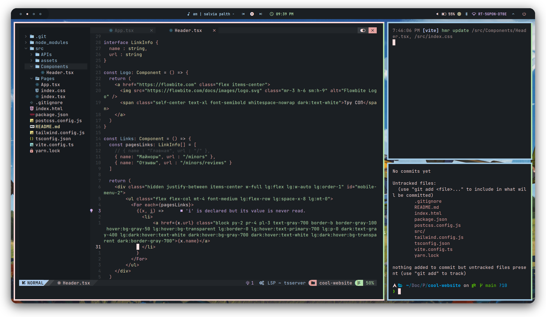Screen dimensions: 546x317
Task: Click the brightness gear icon
Action: click(459, 14)
